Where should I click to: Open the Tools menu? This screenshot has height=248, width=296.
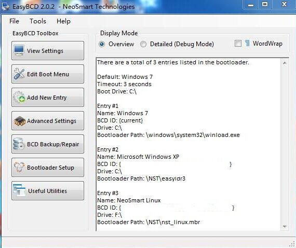[x=38, y=21]
